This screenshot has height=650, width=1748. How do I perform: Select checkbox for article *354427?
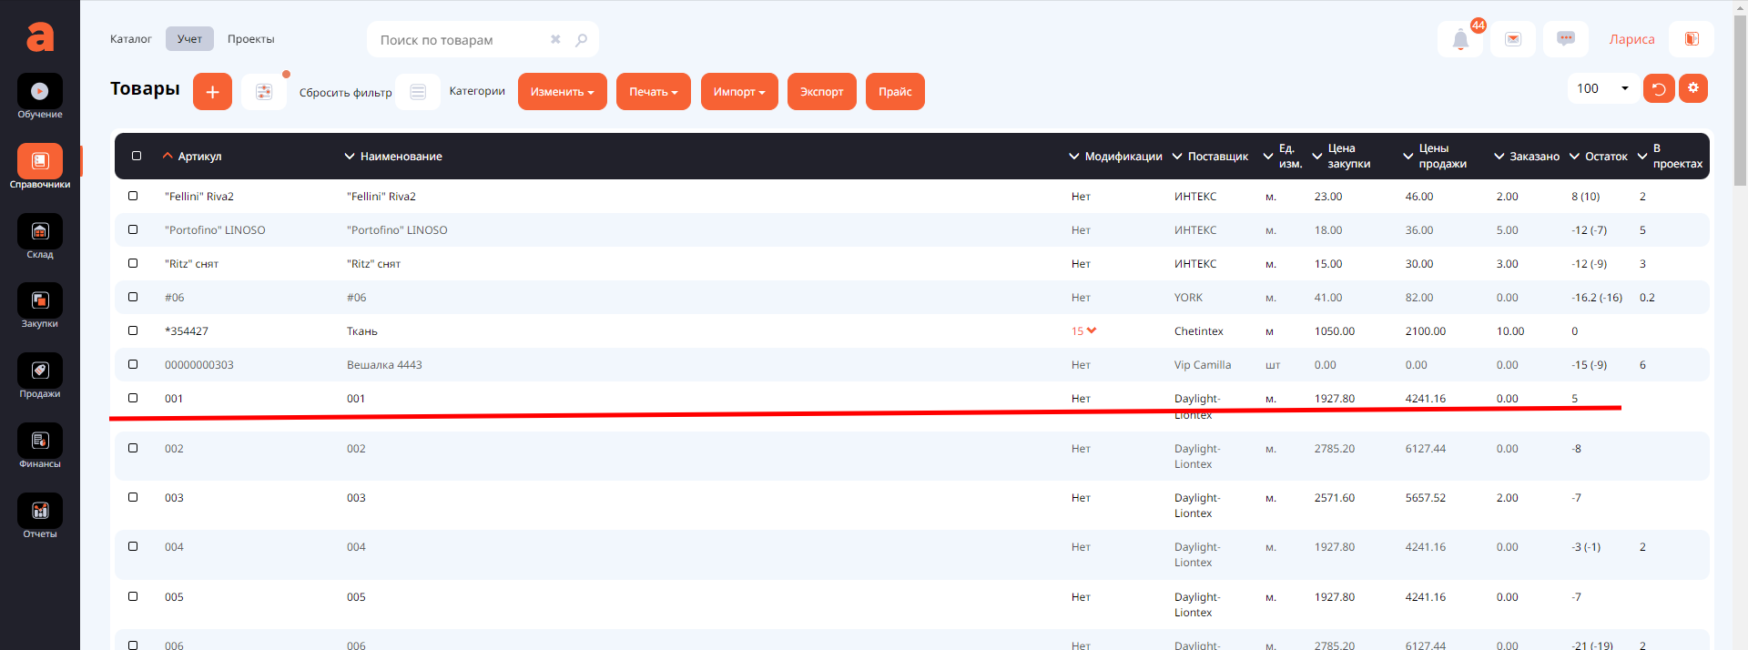click(x=133, y=330)
